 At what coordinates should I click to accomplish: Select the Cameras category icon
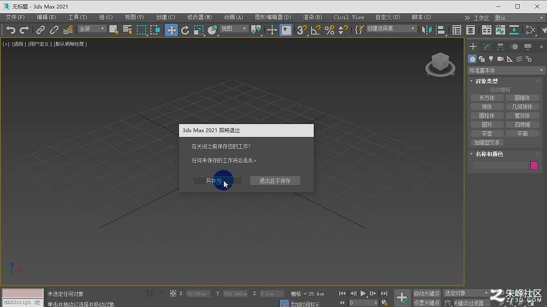(500, 59)
